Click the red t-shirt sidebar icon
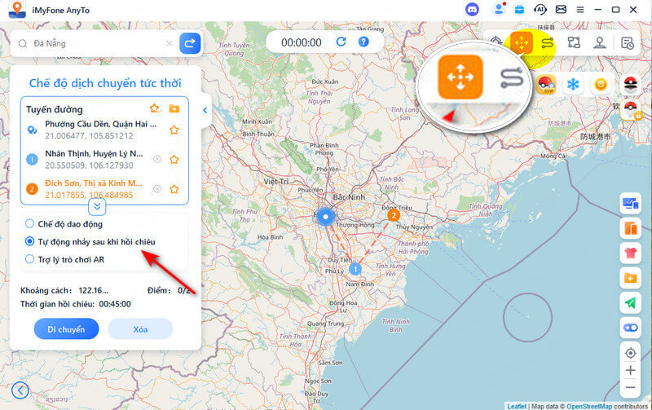 tap(630, 253)
